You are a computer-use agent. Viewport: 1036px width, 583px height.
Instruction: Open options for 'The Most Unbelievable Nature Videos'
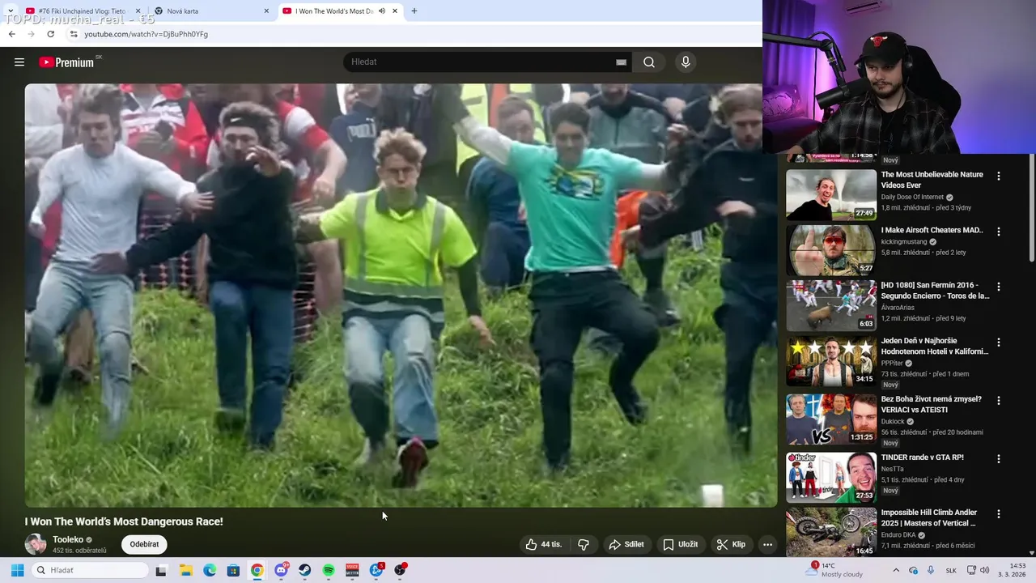click(x=998, y=176)
